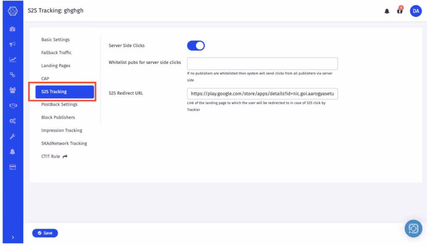Open the tools wrench icon
427x246 pixels.
click(13, 136)
